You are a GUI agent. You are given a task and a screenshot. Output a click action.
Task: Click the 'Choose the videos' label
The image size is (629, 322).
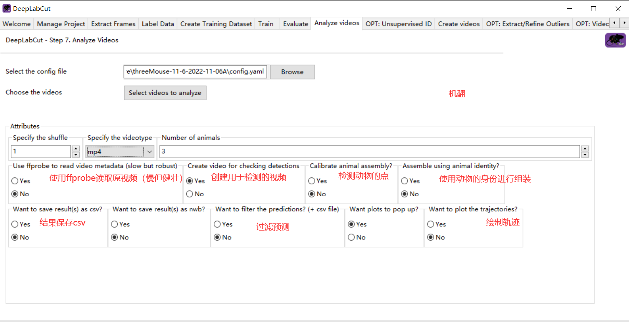pyautogui.click(x=34, y=92)
